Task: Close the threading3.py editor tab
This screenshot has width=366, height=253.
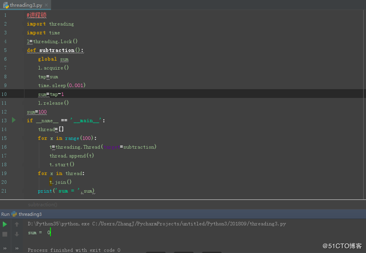Action: [x=46, y=5]
